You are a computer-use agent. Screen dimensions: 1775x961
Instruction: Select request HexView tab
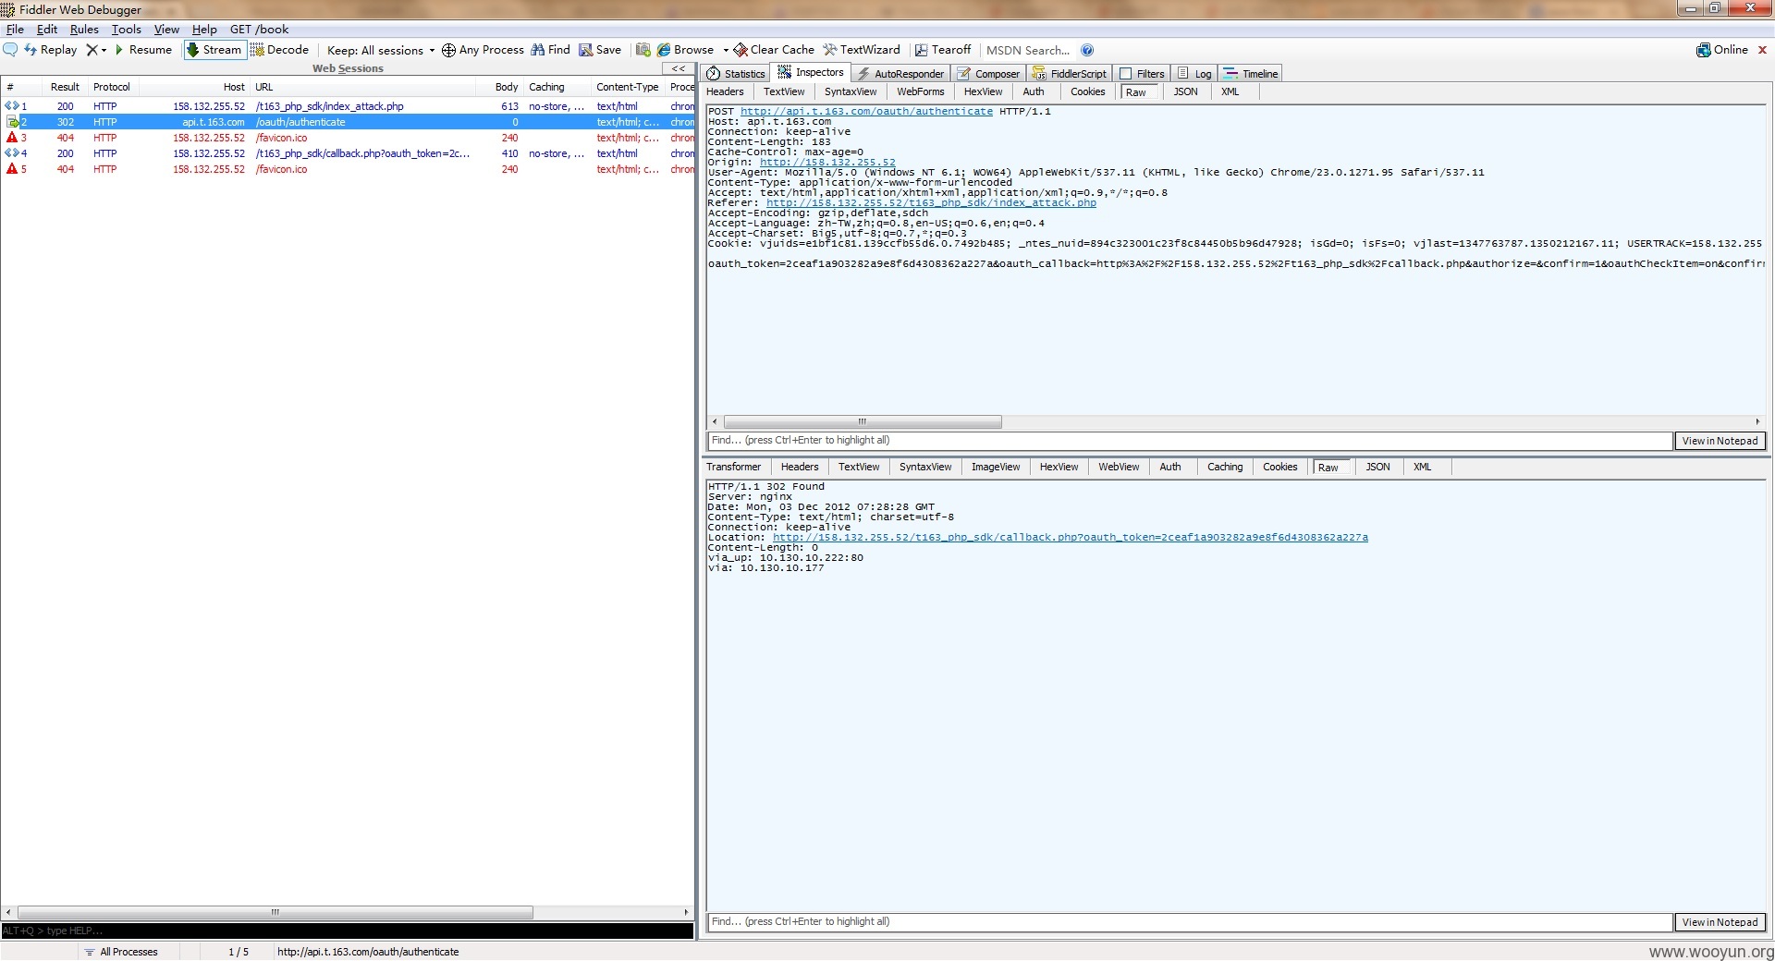983,91
